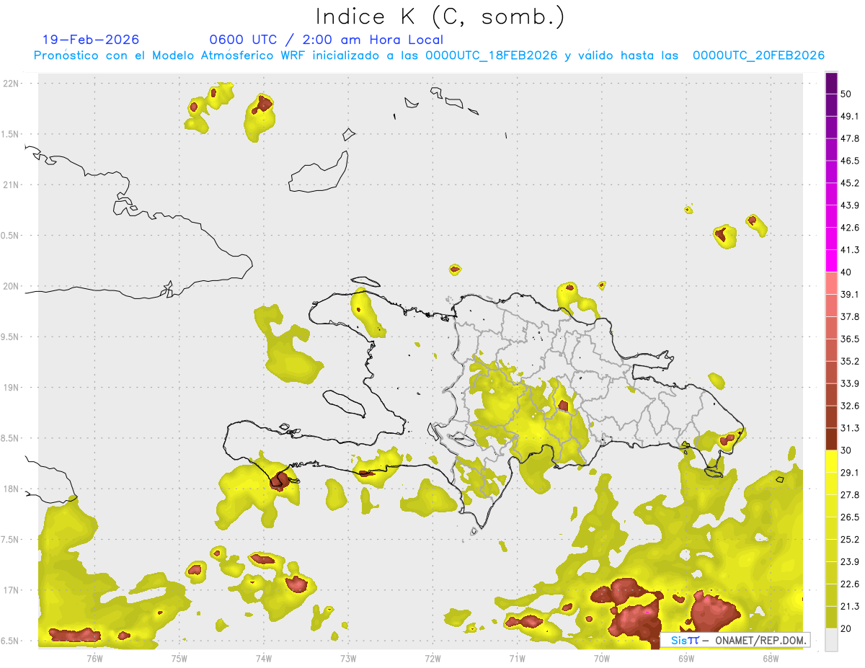
Task: Pick the bright yellow swatch between 29.1 and 30
Action: (x=831, y=461)
